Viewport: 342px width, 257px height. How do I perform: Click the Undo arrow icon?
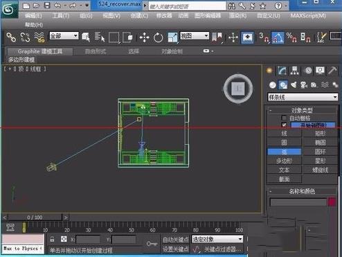click(57, 6)
